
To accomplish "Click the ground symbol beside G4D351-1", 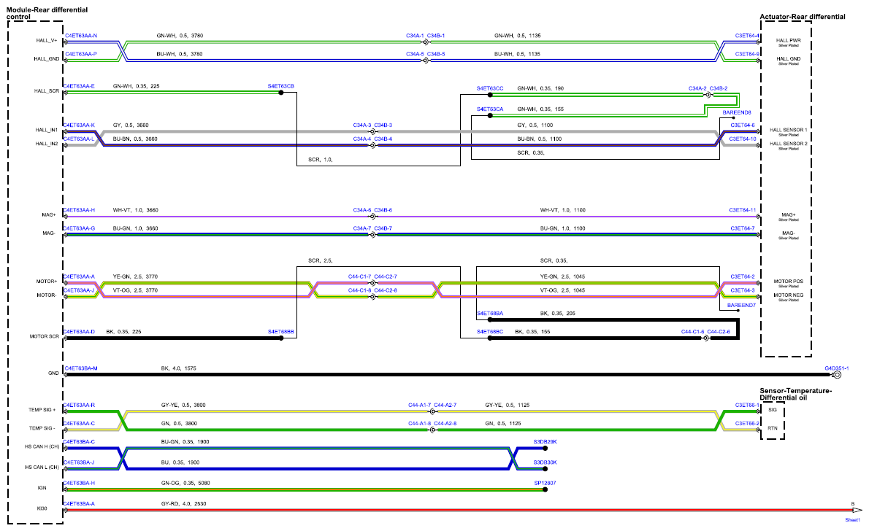I will [x=838, y=375].
